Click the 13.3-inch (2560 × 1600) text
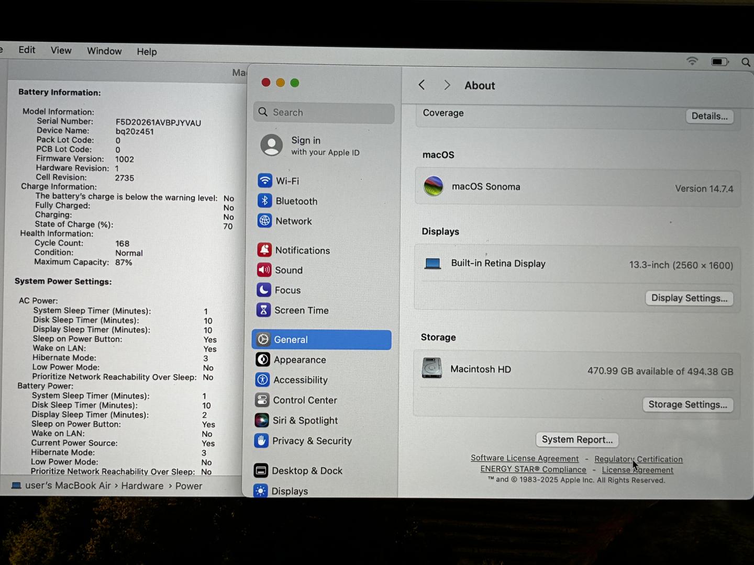 click(x=681, y=265)
